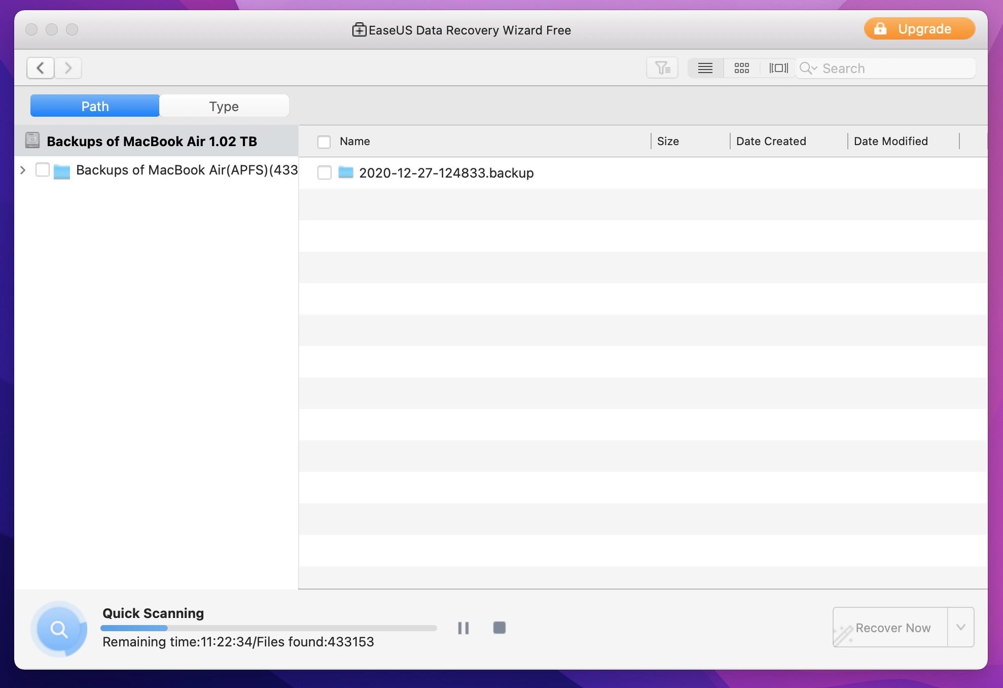
Task: Select the Path tab
Action: [x=95, y=106]
